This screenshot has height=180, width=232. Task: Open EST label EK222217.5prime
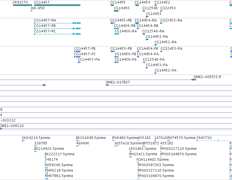coord(59,154)
